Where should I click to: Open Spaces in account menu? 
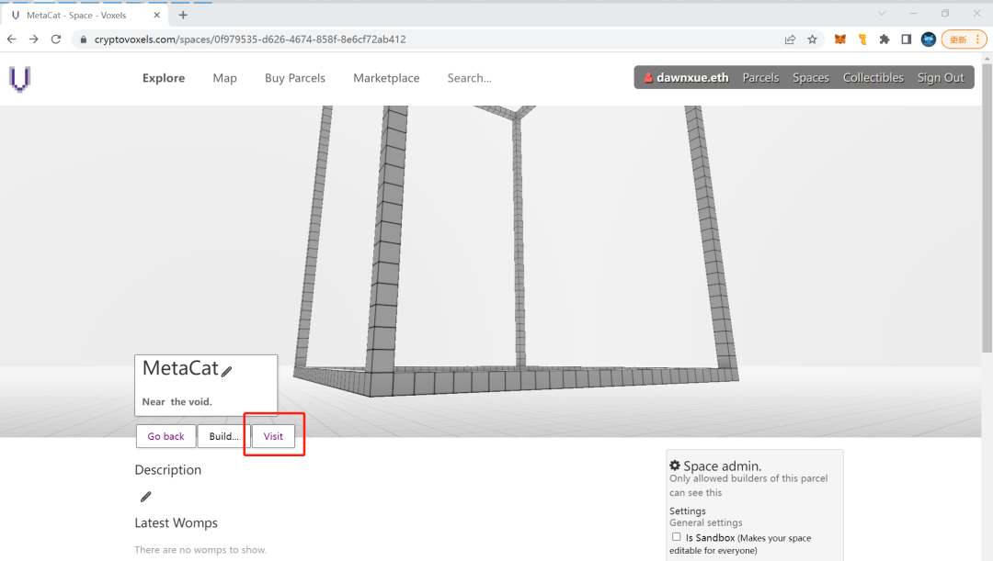pos(811,78)
